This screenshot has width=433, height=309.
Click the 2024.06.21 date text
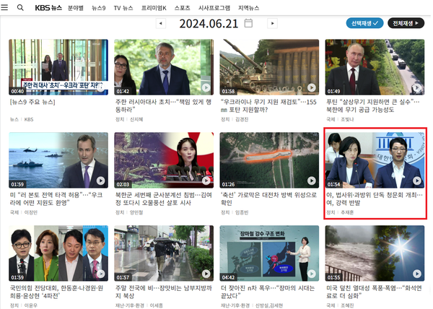pyautogui.click(x=209, y=24)
